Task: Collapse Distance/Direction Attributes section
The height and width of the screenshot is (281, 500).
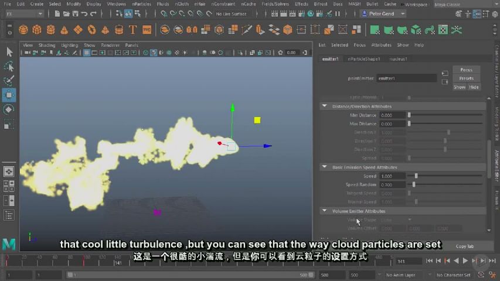Action: [324, 106]
